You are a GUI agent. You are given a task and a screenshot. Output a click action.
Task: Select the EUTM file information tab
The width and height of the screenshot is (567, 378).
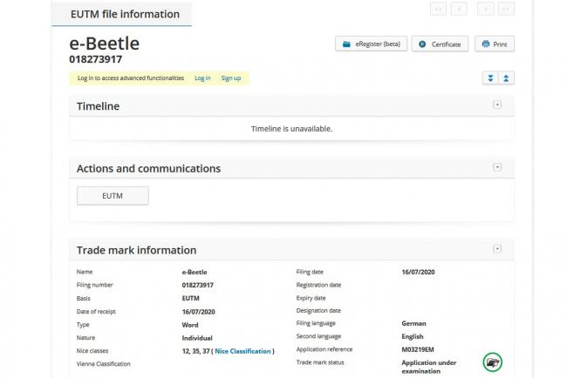(121, 14)
